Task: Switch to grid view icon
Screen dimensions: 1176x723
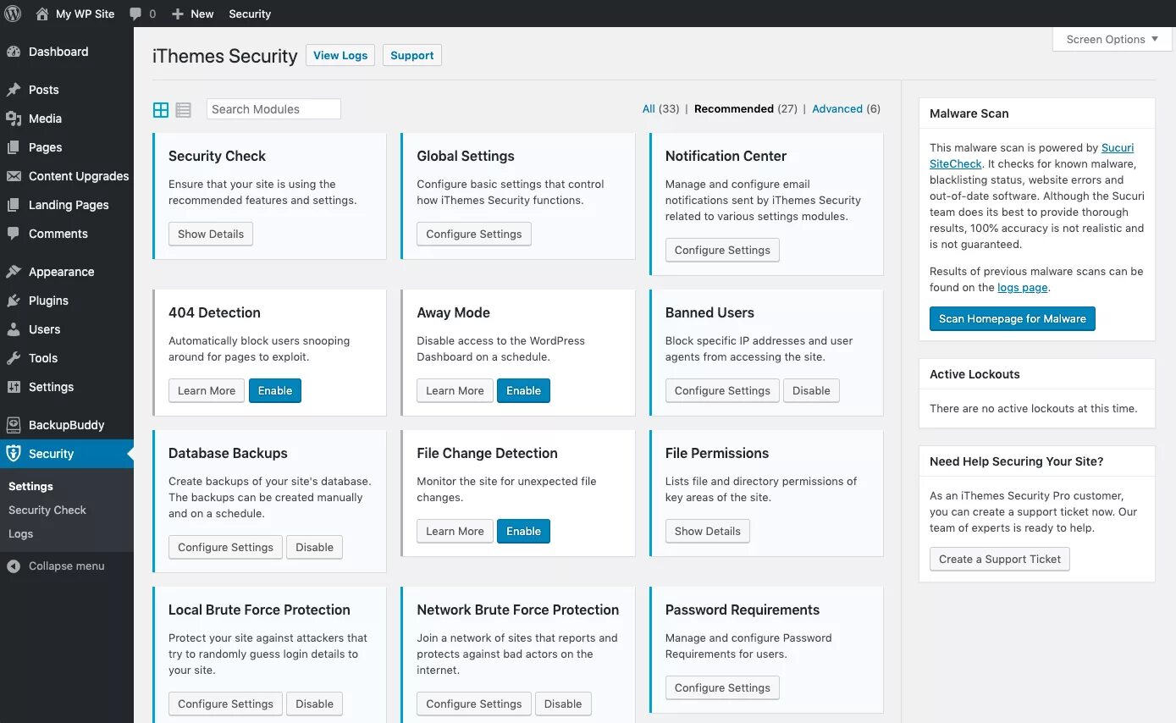Action: (x=161, y=110)
